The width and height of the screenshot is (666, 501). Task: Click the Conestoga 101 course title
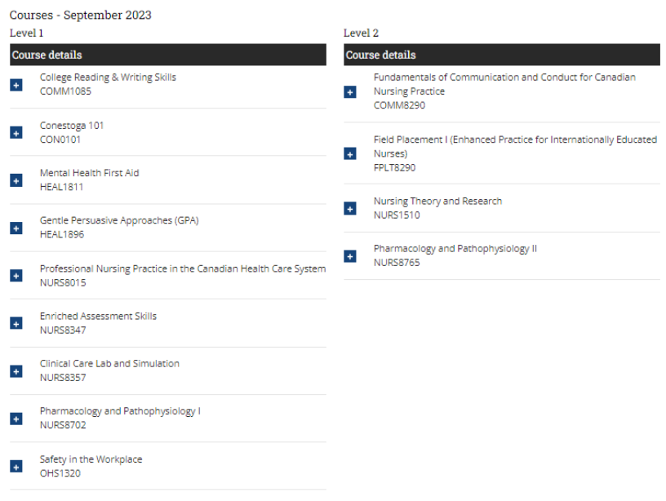(x=72, y=126)
